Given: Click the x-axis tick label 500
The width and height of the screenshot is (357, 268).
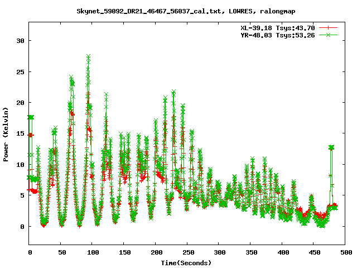Looking at the screenshot, I should pyautogui.click(x=346, y=252).
